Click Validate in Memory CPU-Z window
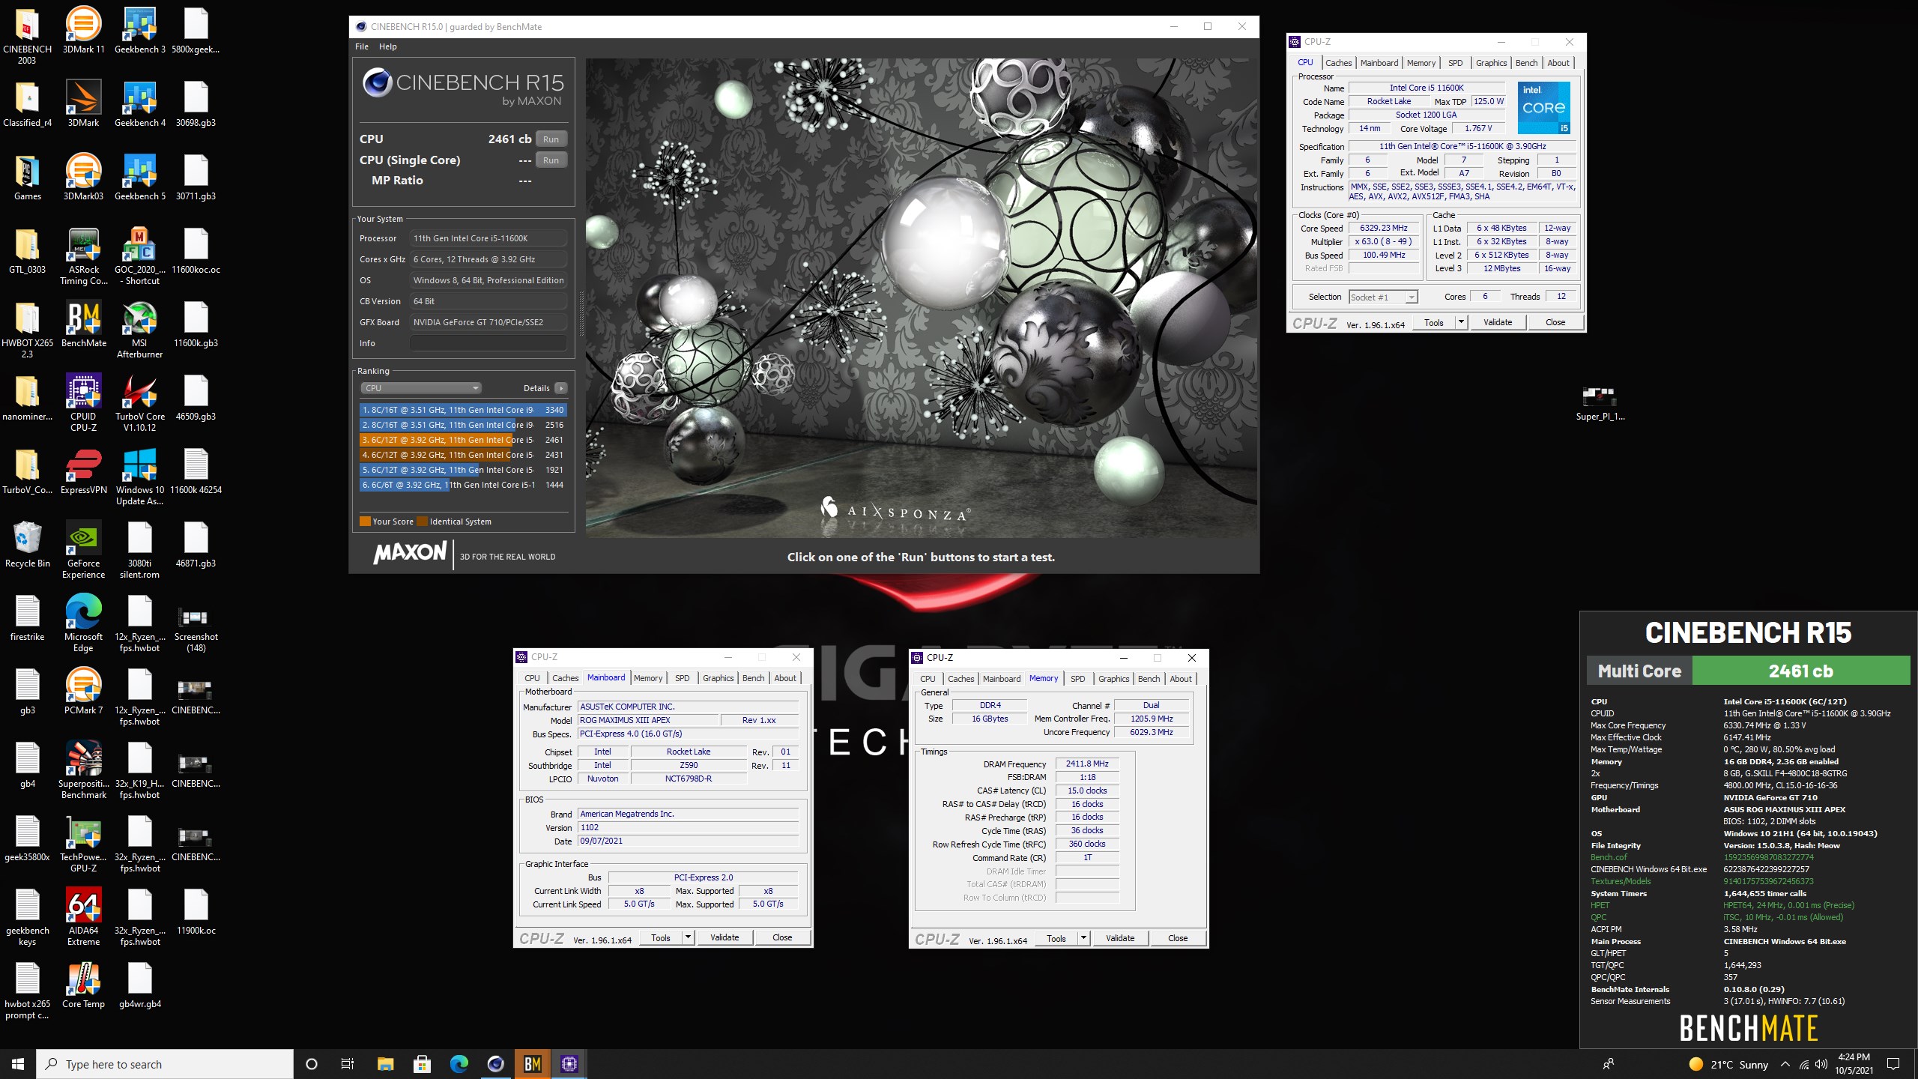Viewport: 1918px width, 1079px height. tap(1120, 938)
